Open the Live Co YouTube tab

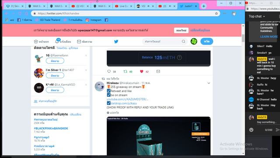coord(123,6)
